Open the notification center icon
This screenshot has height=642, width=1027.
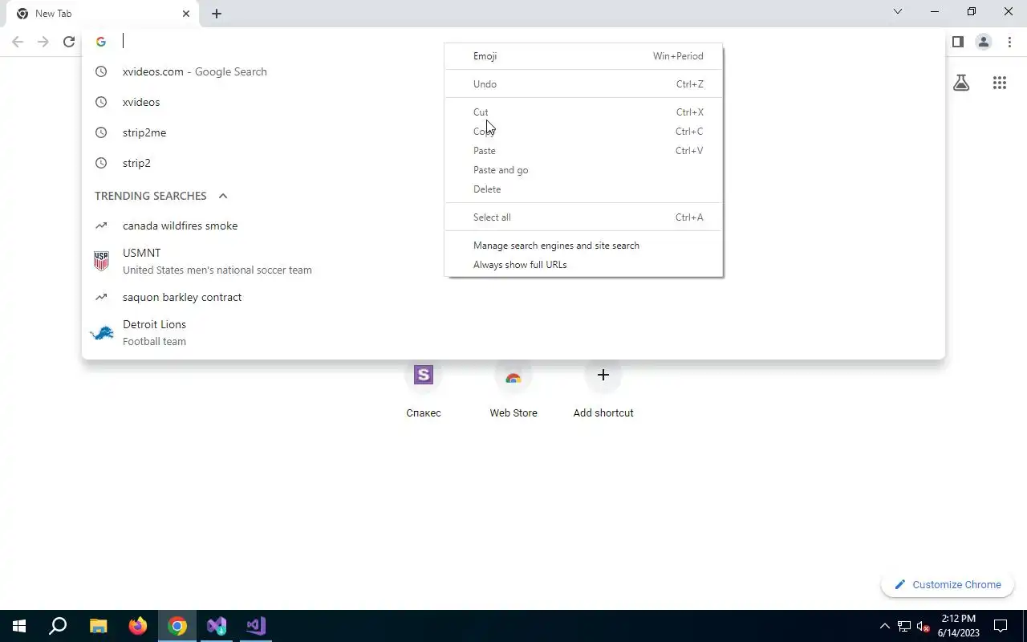tap(1001, 626)
